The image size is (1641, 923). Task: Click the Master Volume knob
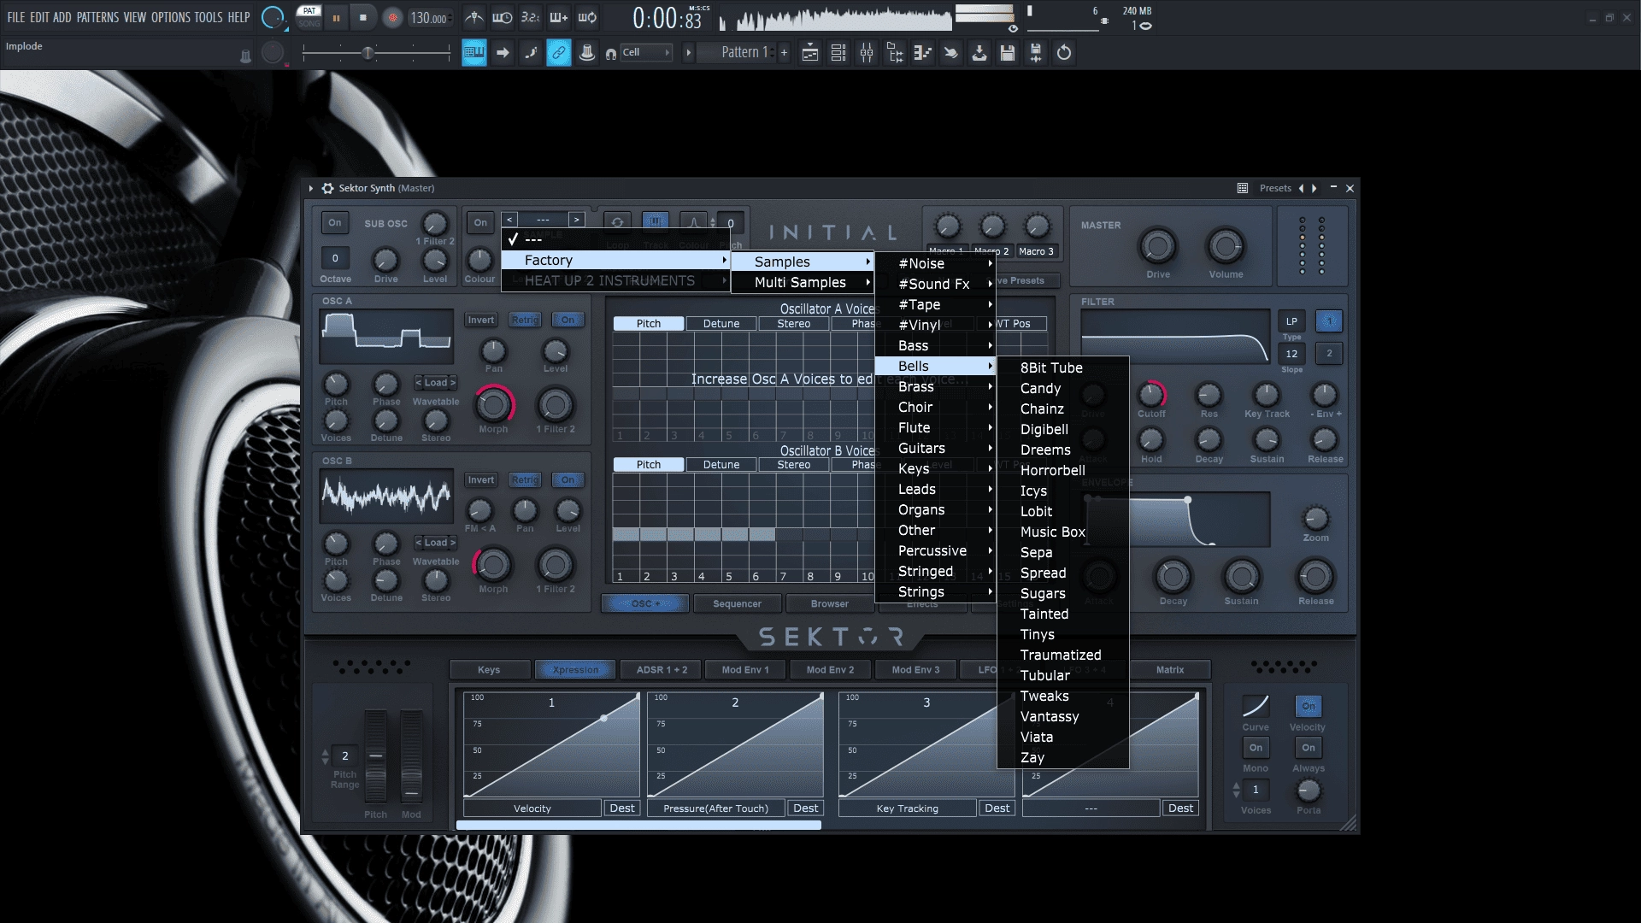tap(1226, 247)
